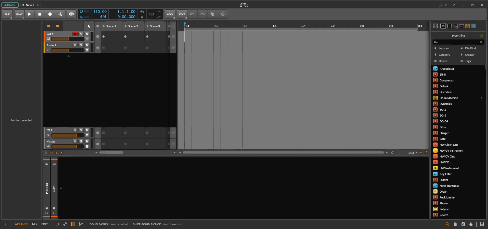Arm the Audio 2 track for recording
The width and height of the screenshot is (488, 229).
[x=75, y=45]
